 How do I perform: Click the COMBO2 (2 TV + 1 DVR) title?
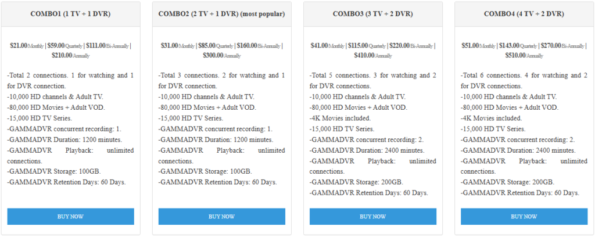coord(221,13)
